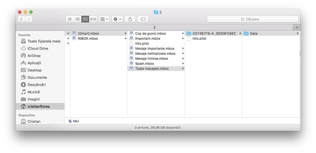Screen dimensions: 316x153
Task: Click the Dispozitive sidebar section header
Action: coord(27,115)
